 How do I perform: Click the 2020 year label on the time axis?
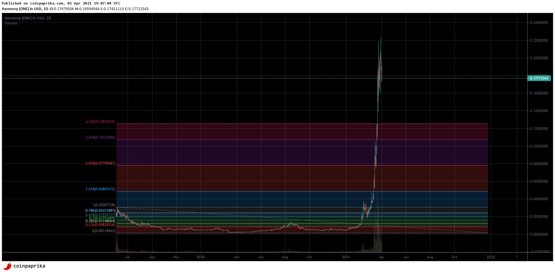(201, 257)
